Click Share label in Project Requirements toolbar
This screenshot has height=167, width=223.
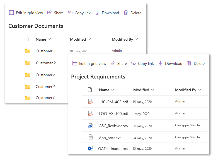122,63
